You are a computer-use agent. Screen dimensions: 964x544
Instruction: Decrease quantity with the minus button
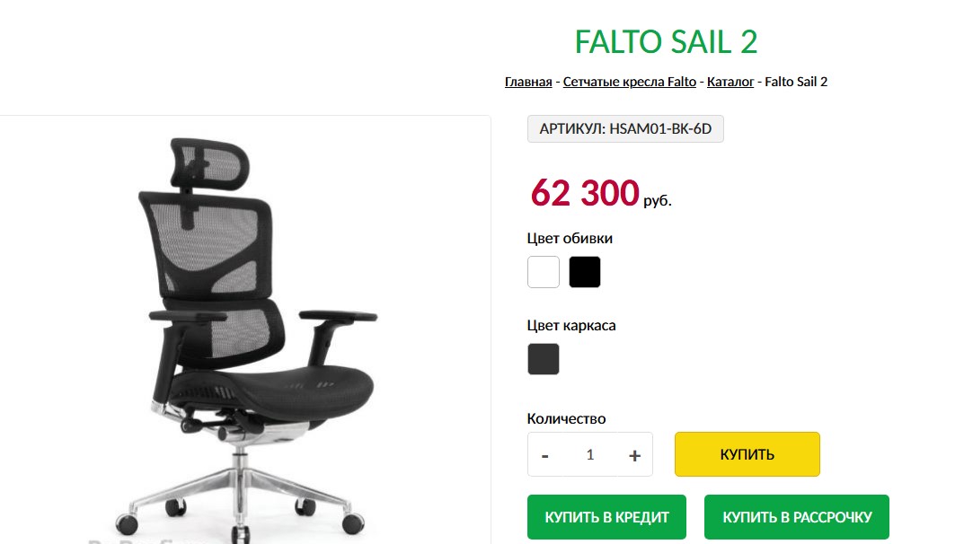(x=544, y=455)
